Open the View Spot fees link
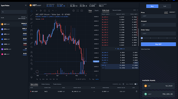The width and height of the screenshot is (178, 99). [x=145, y=49]
